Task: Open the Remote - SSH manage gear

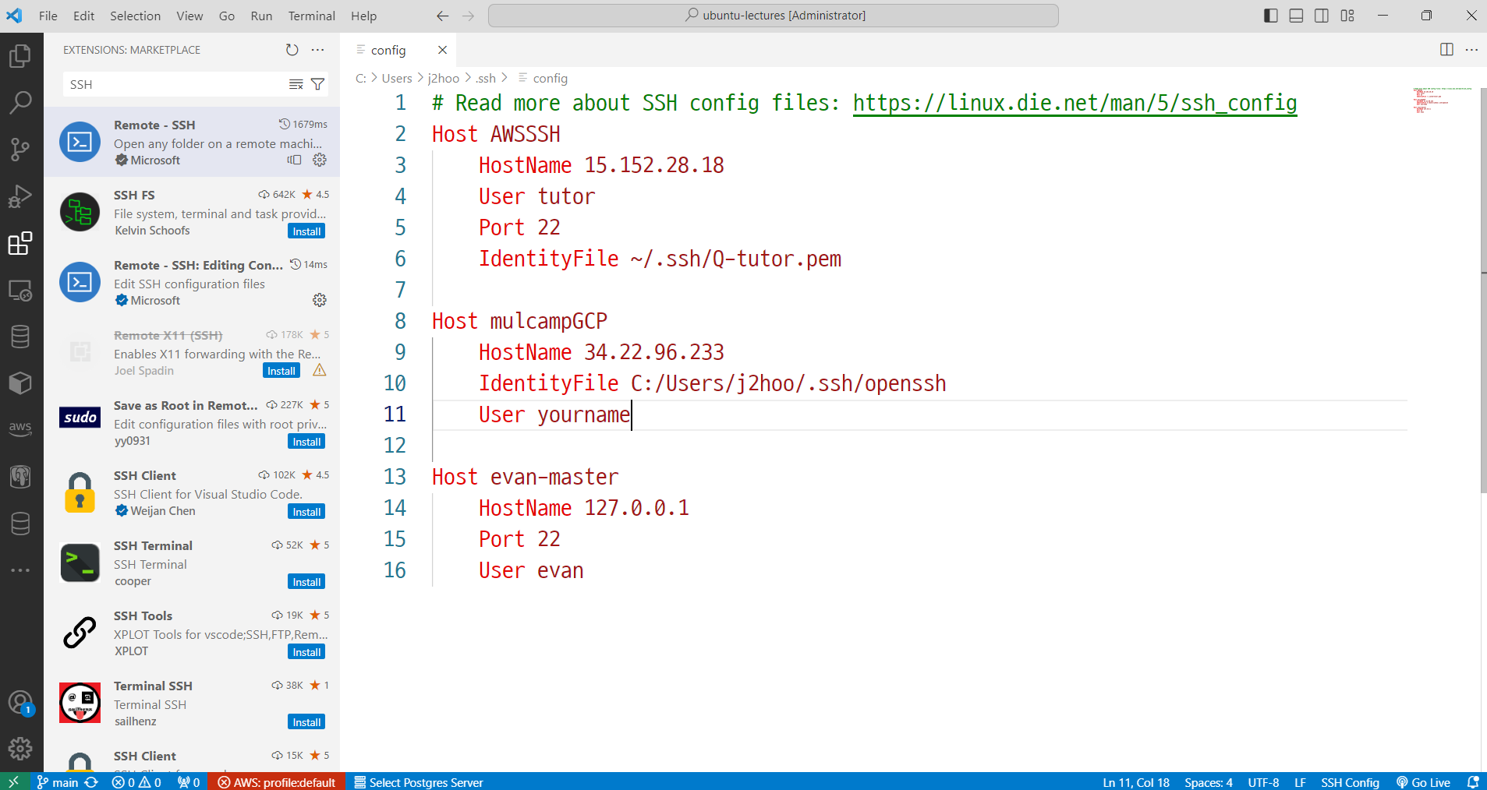Action: point(320,160)
